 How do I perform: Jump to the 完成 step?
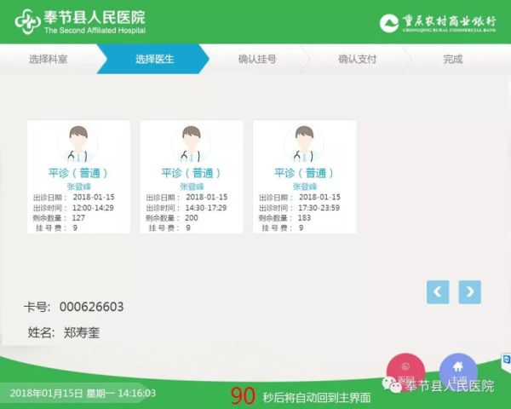(453, 59)
